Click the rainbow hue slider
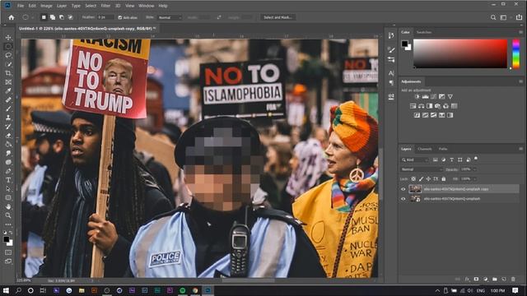 [x=515, y=53]
